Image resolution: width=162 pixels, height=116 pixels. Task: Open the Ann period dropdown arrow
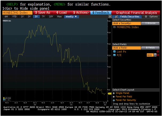click(155, 55)
